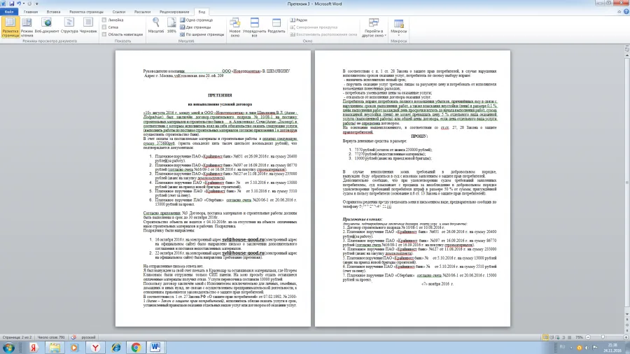
Task: Show hidden tray icons arrow
Action: (571, 348)
